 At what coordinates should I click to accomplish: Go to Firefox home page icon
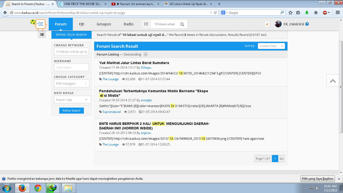pyautogui.click(x=316, y=13)
